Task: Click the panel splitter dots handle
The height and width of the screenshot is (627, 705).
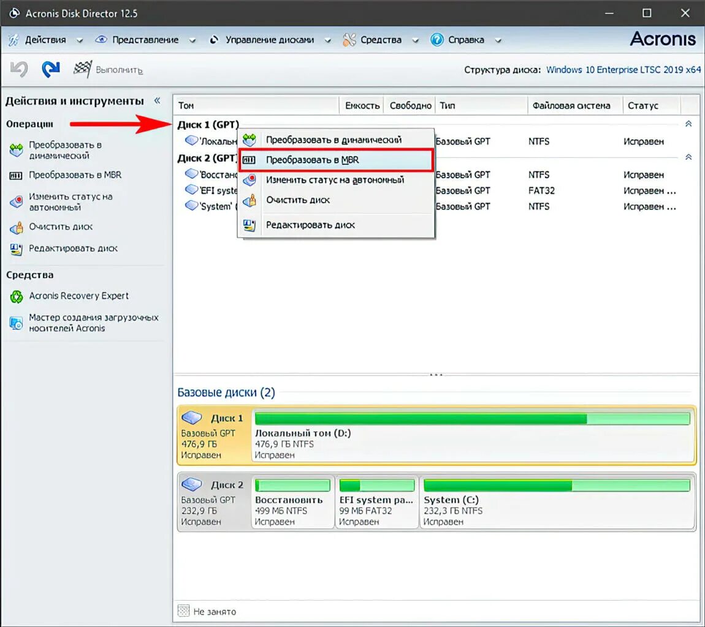Action: pos(436,375)
